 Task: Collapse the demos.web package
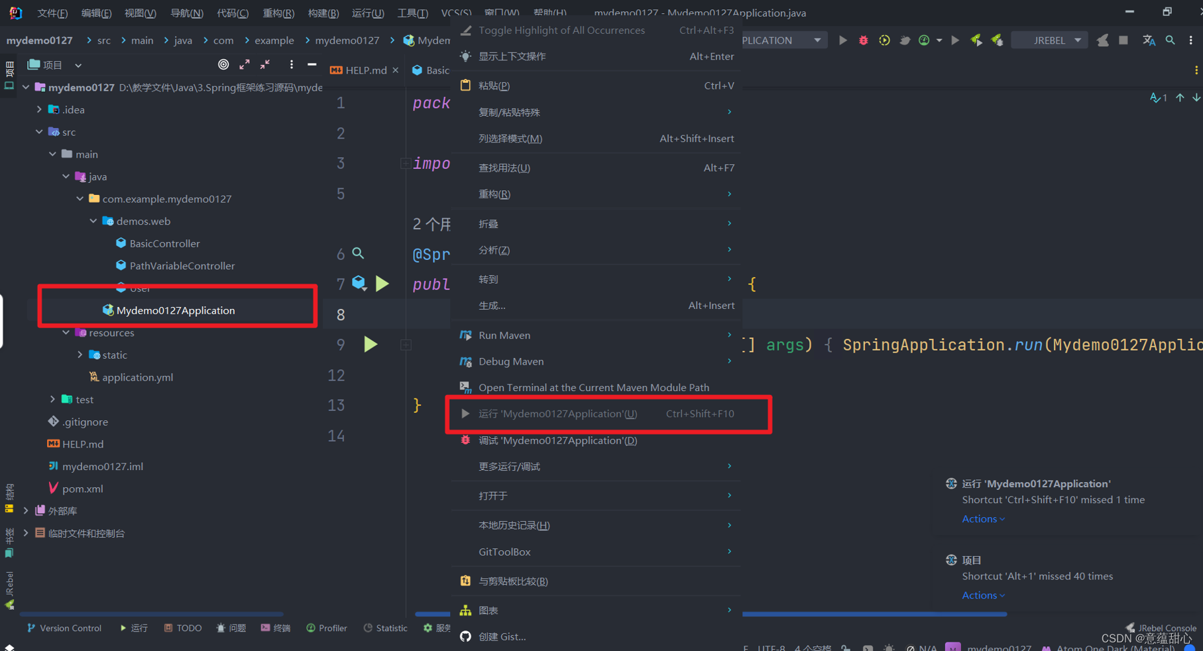[x=93, y=221]
